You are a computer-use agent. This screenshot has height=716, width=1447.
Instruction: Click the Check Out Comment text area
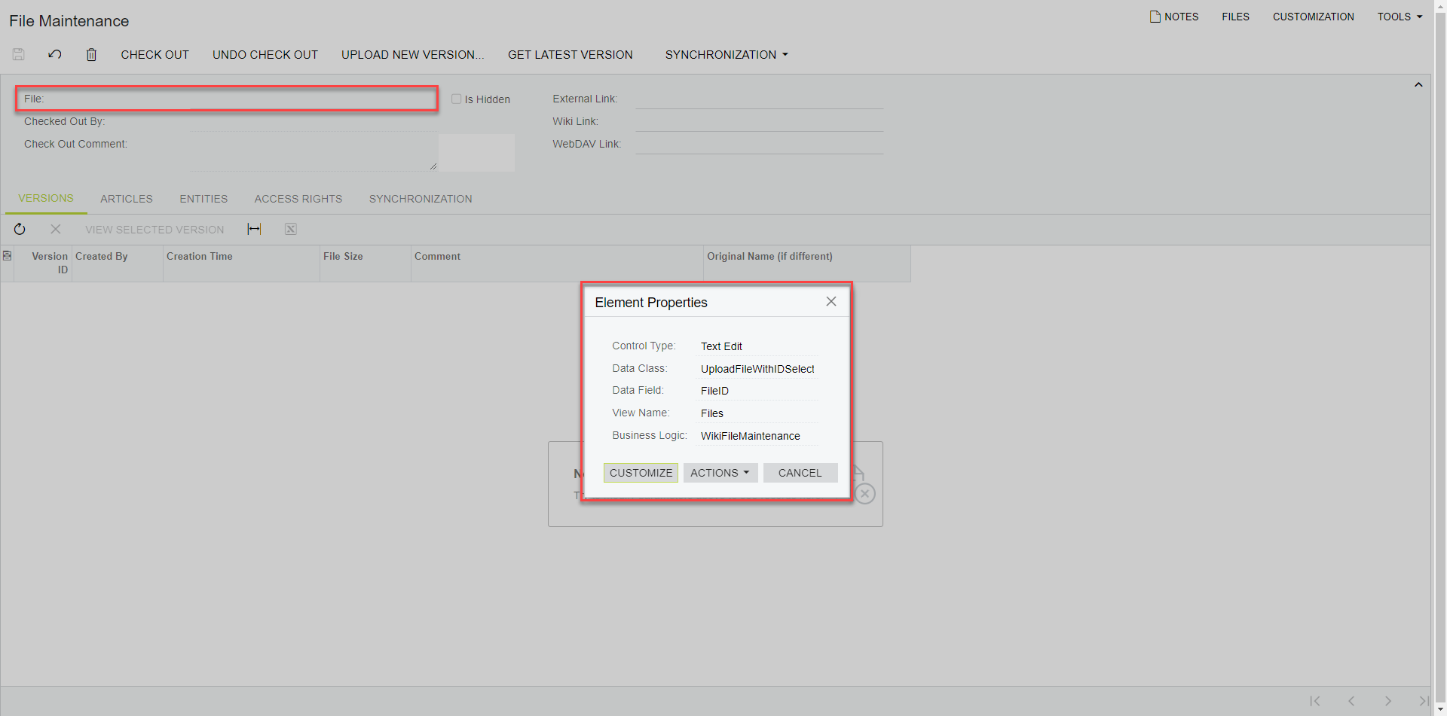click(313, 152)
